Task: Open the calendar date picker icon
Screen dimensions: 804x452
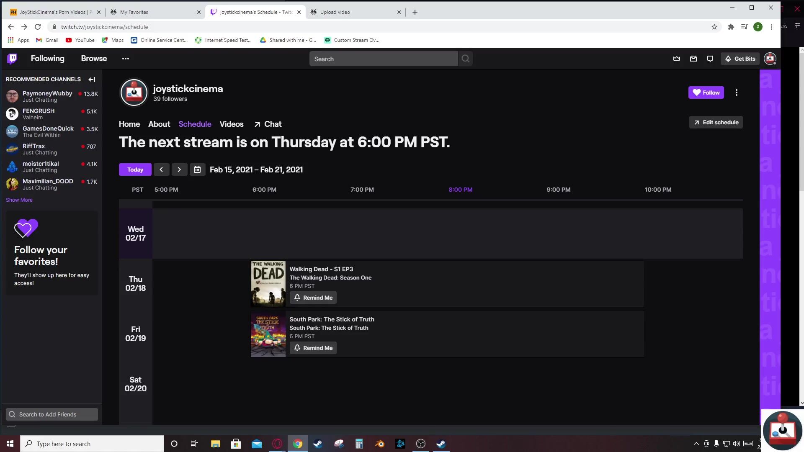Action: [197, 169]
